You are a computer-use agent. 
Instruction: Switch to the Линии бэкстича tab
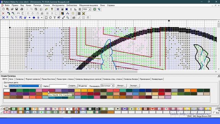click(x=48, y=79)
